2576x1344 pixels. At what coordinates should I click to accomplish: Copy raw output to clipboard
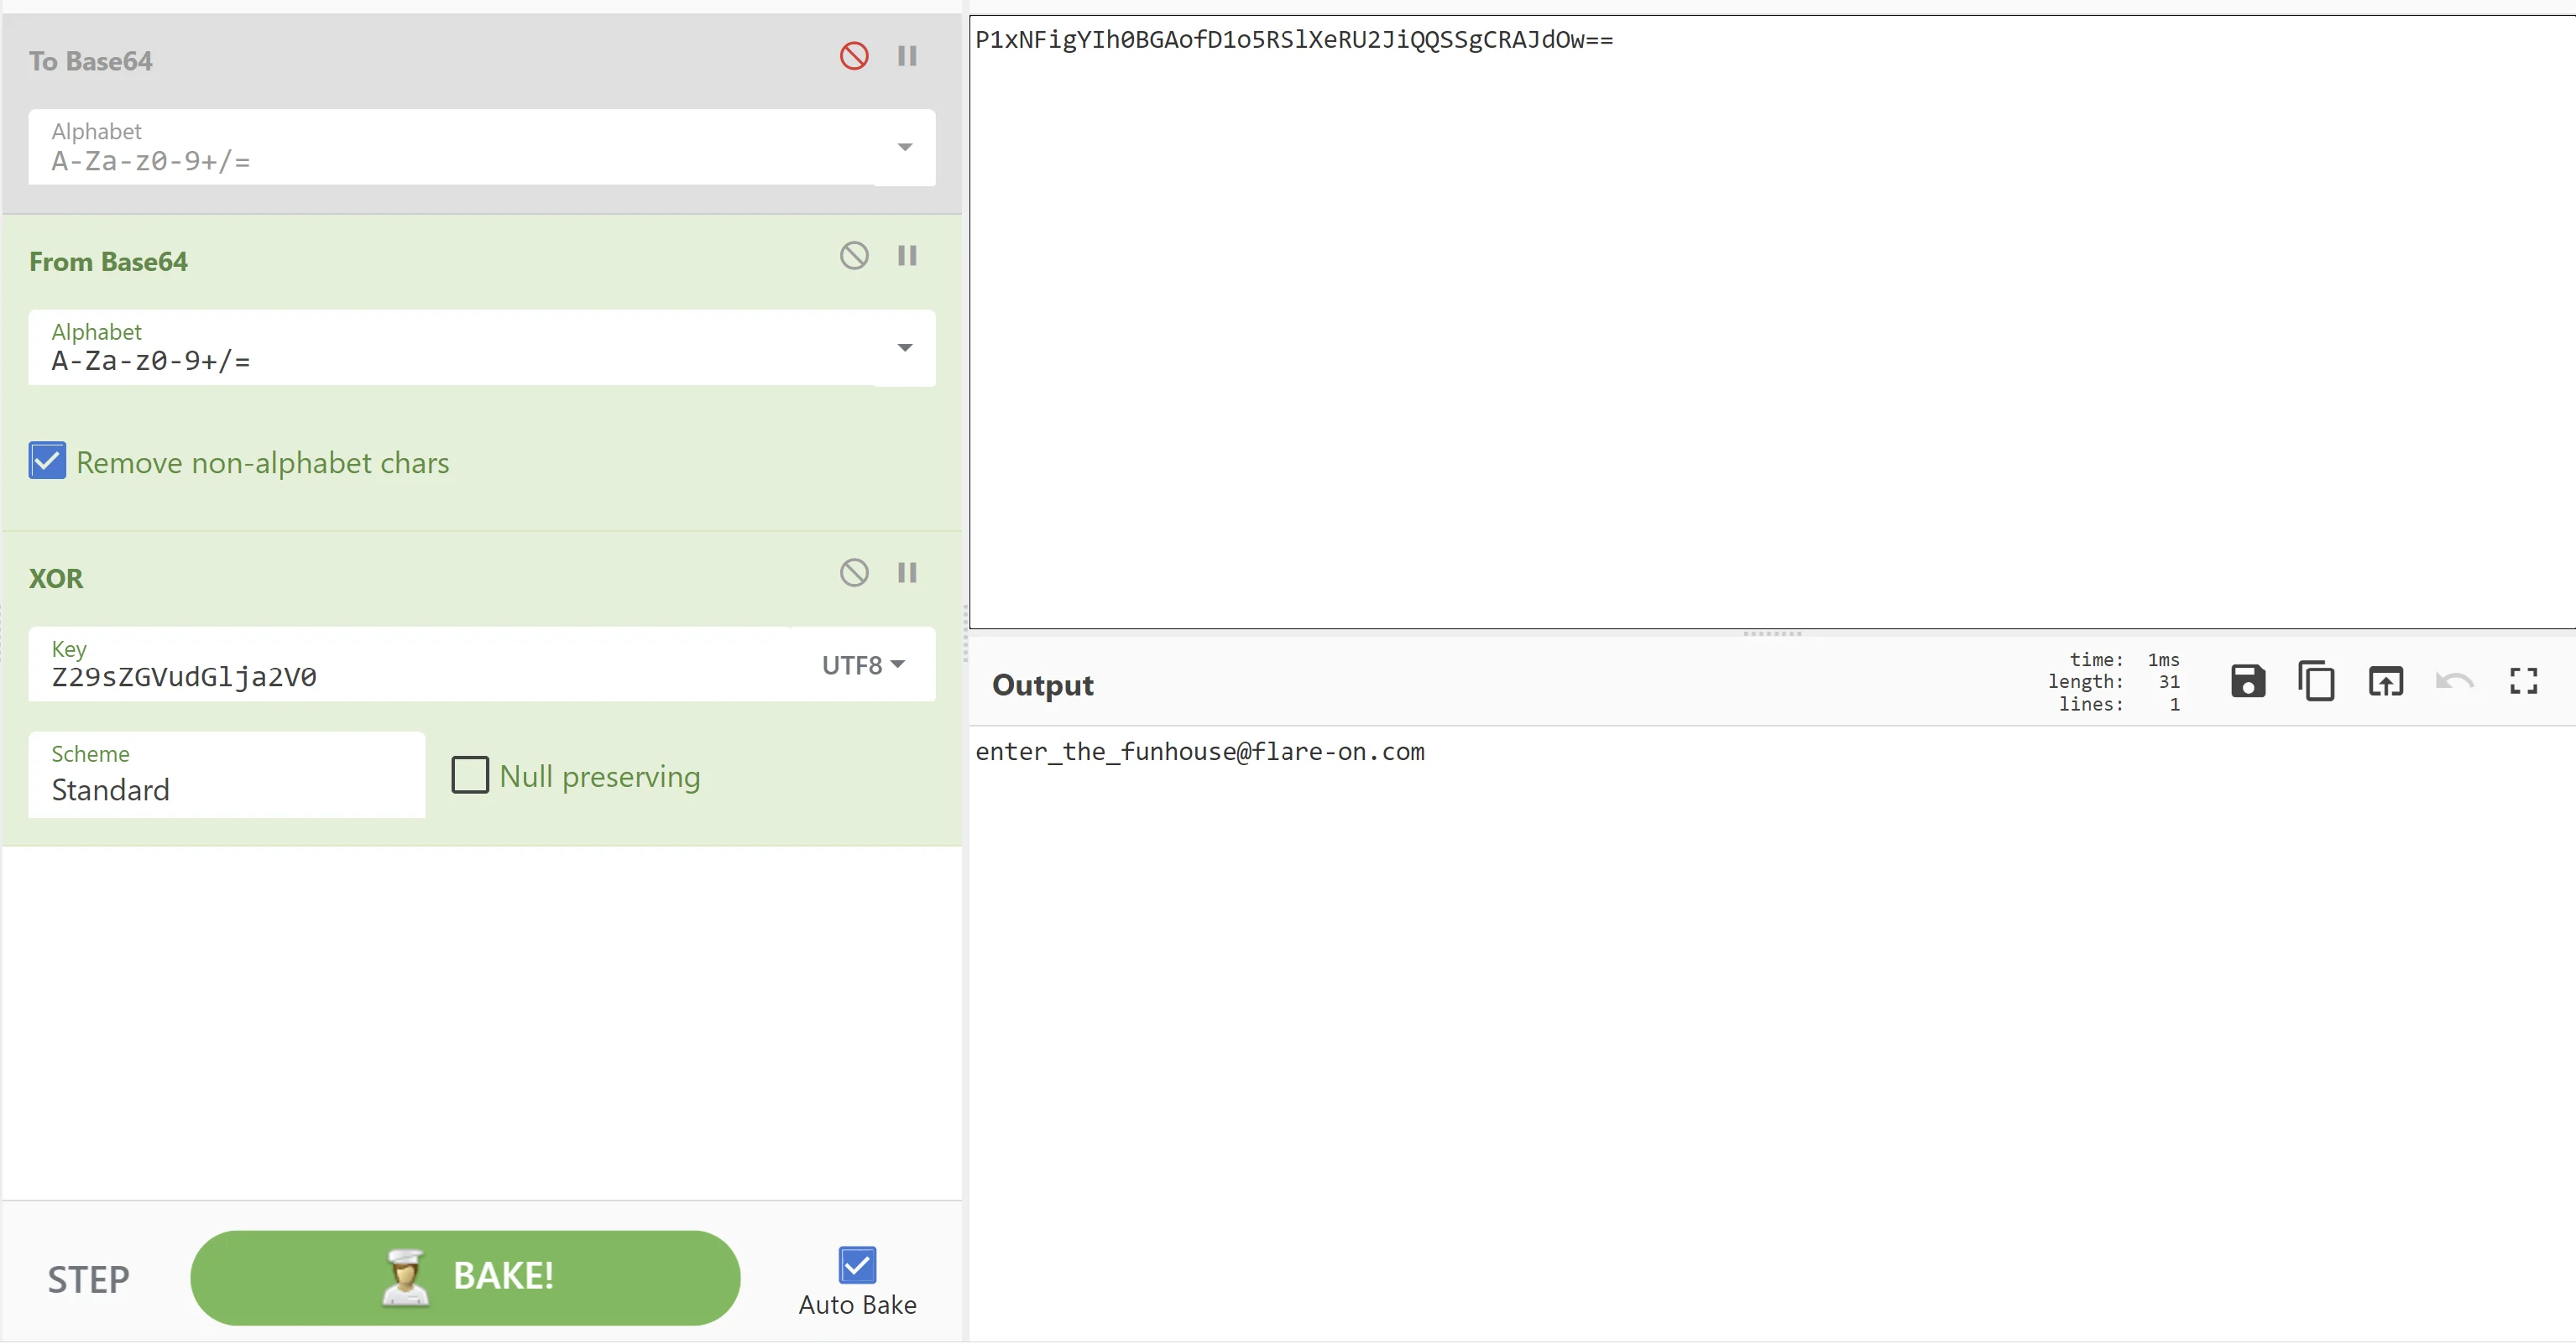point(2317,681)
